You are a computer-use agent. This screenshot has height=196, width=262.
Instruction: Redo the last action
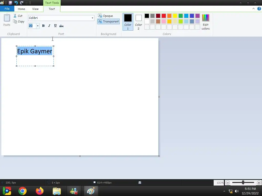pyautogui.click(x=21, y=3)
